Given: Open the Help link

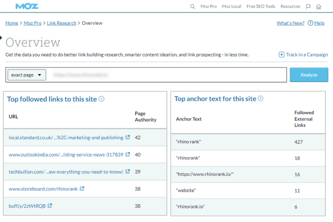Looking at the screenshot, I should (319, 23).
